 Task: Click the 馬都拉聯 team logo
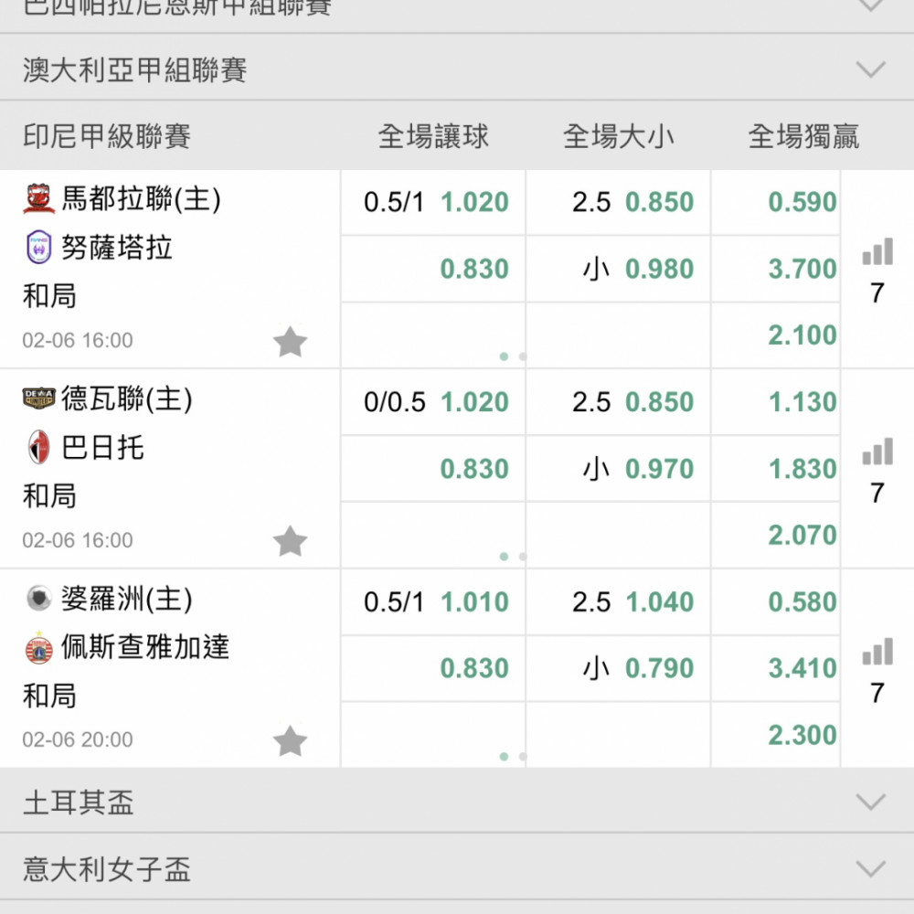click(39, 198)
